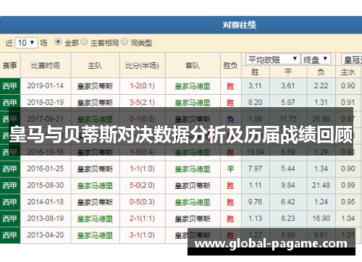The height and width of the screenshot is (262, 362).
Task: Open score 3-1(1:0) from 2013-04-20
Action: click(x=142, y=235)
